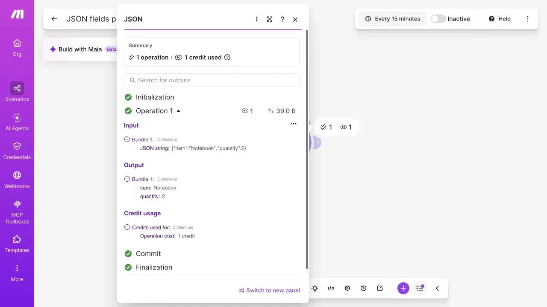Click credit used info question icon
Image resolution: width=547 pixels, height=307 pixels.
[x=227, y=57]
